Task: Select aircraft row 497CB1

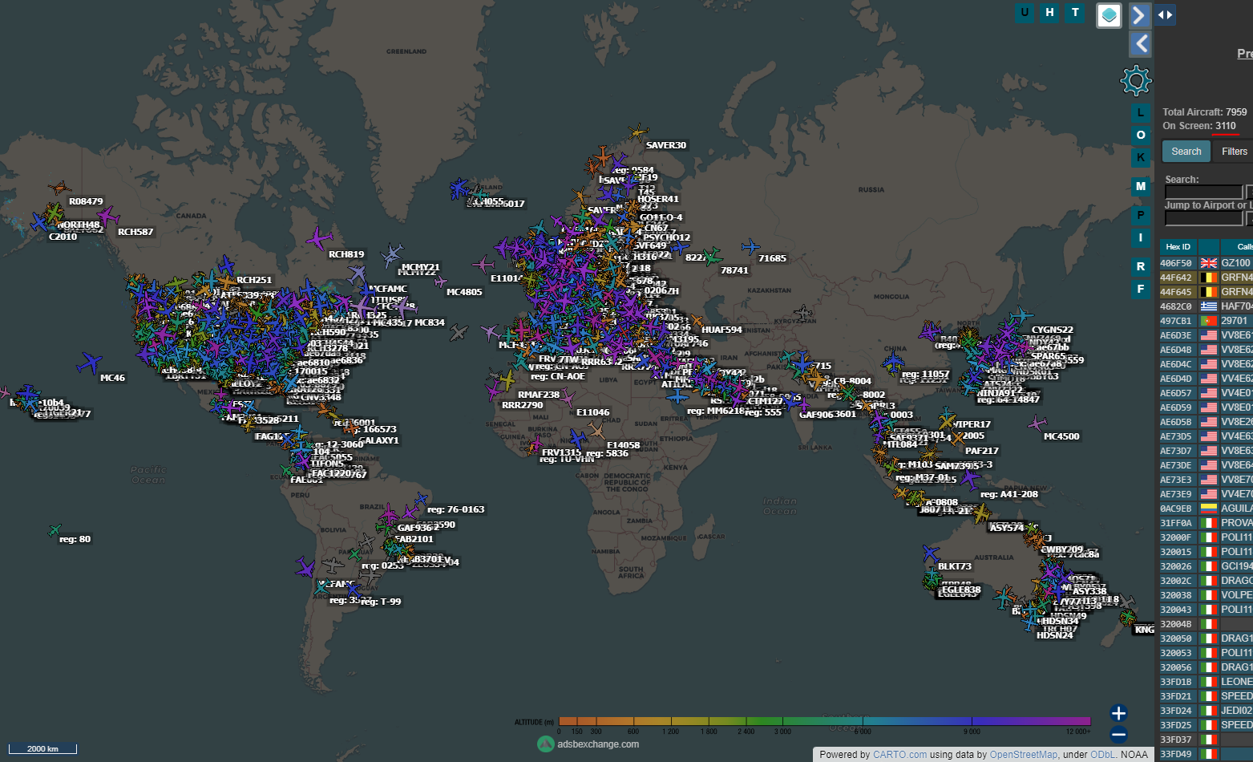Action: pyautogui.click(x=1207, y=321)
